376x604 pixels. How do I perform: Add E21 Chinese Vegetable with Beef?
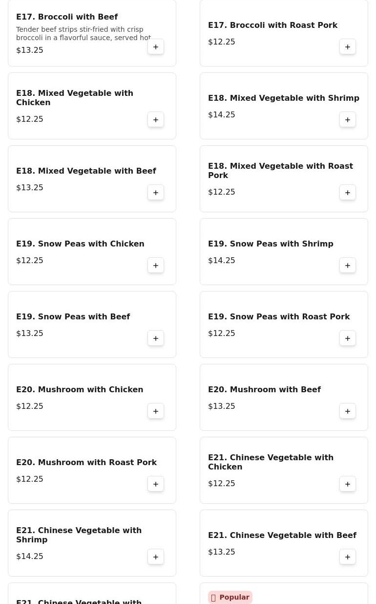[348, 557]
